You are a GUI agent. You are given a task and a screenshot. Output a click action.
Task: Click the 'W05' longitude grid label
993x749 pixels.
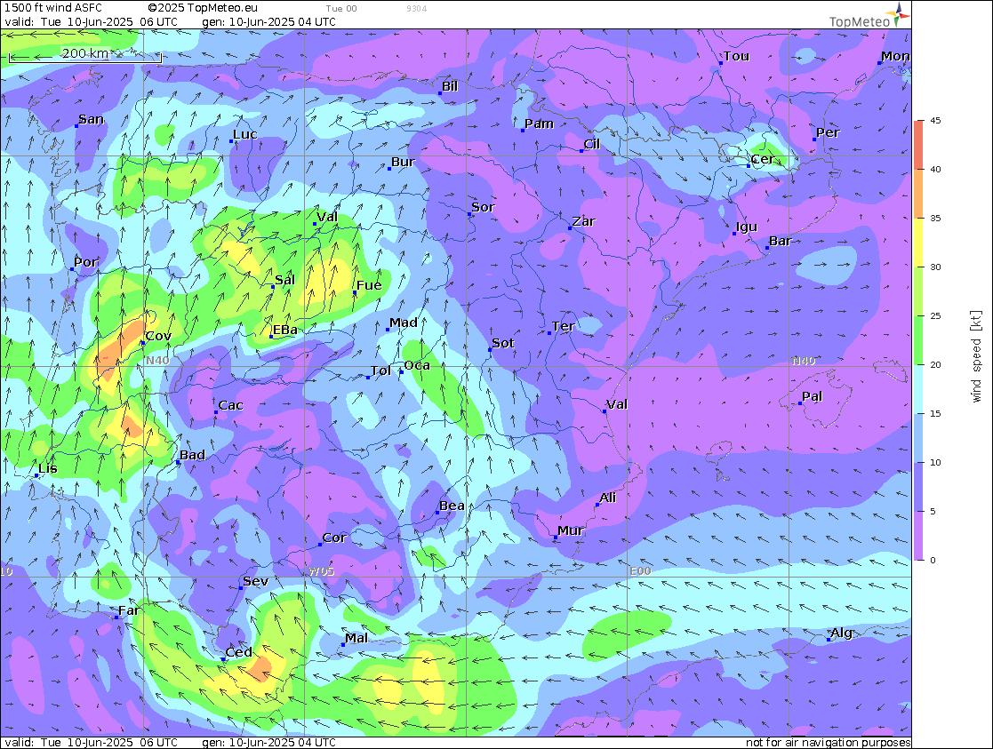(321, 571)
